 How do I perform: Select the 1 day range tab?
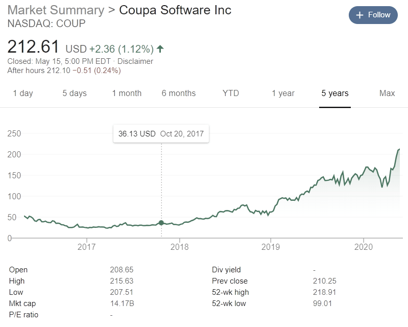click(23, 93)
